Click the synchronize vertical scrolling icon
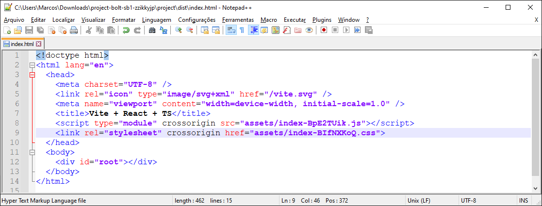542x206 pixels. 205,31
